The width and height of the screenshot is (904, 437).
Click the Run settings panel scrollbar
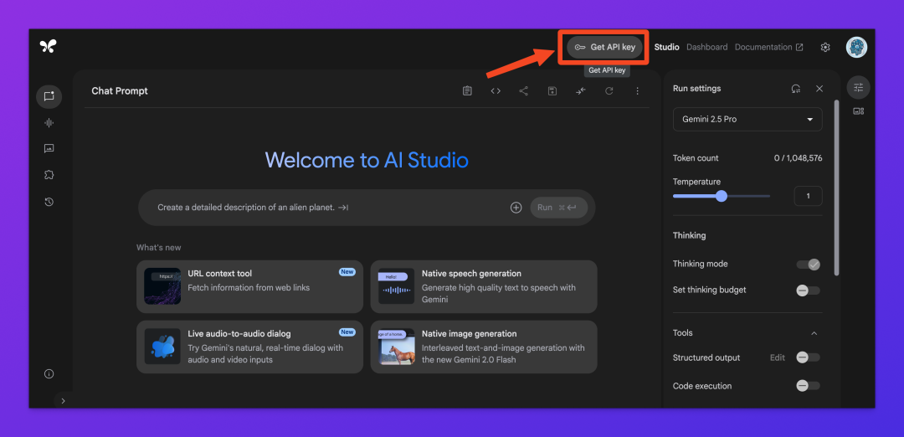click(x=836, y=188)
